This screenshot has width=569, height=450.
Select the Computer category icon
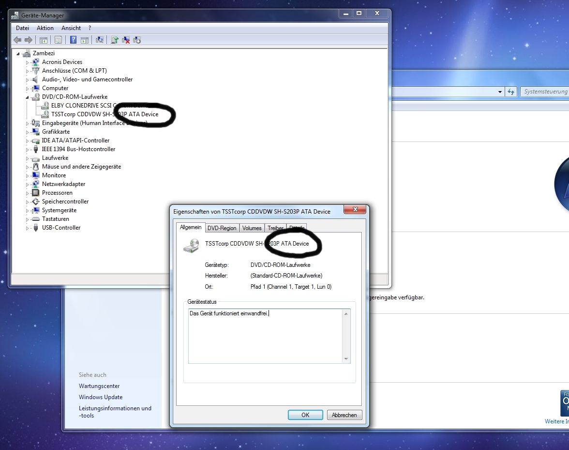[x=36, y=88]
